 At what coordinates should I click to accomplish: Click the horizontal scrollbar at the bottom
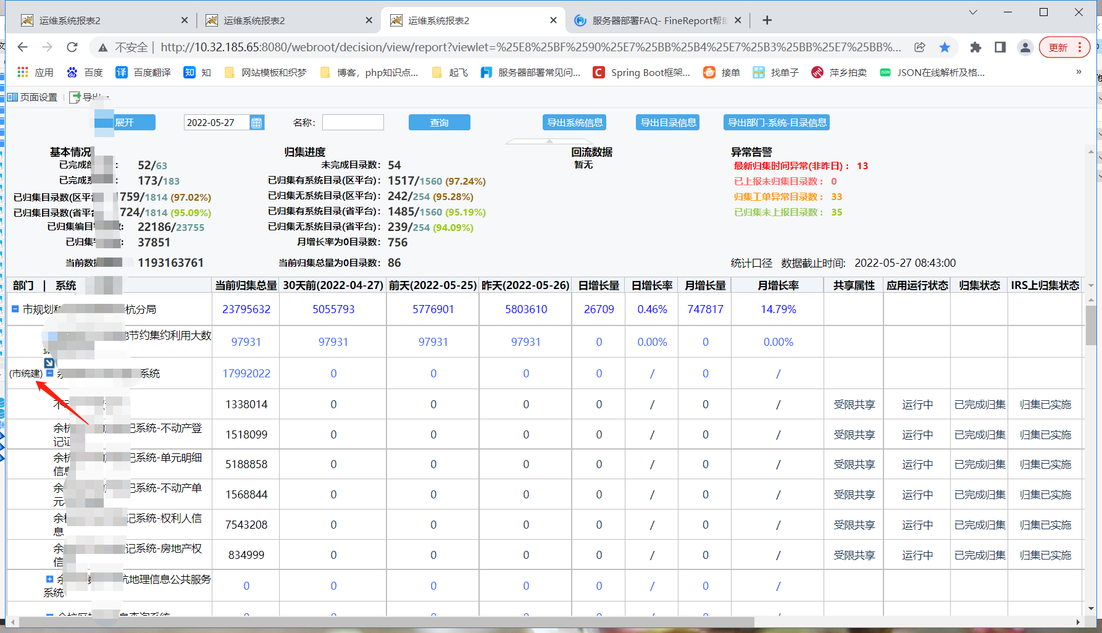386,622
